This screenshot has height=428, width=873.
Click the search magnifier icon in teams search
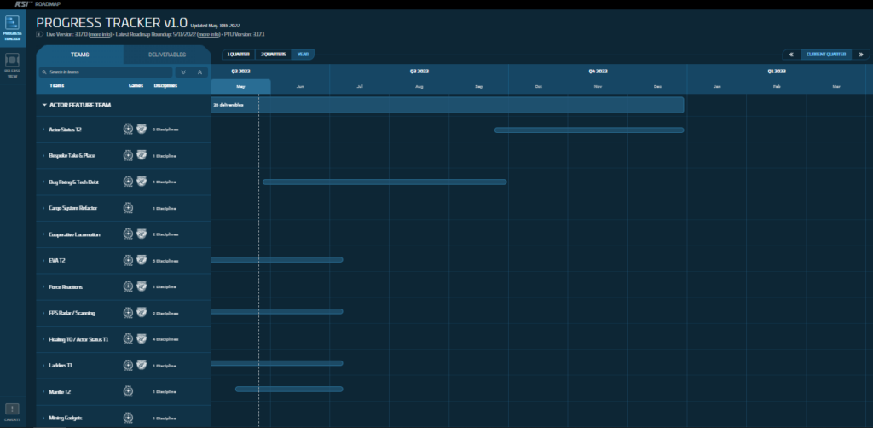point(44,72)
